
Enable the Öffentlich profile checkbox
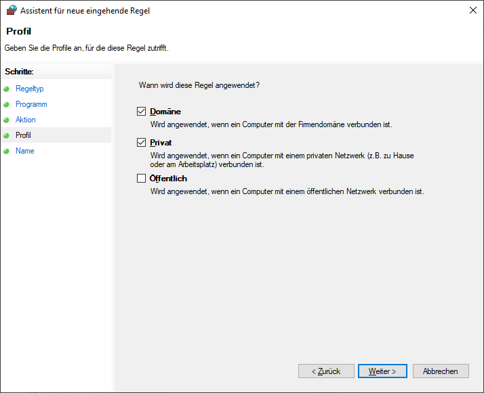pos(141,179)
